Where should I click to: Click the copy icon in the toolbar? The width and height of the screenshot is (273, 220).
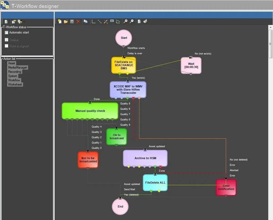(86, 22)
